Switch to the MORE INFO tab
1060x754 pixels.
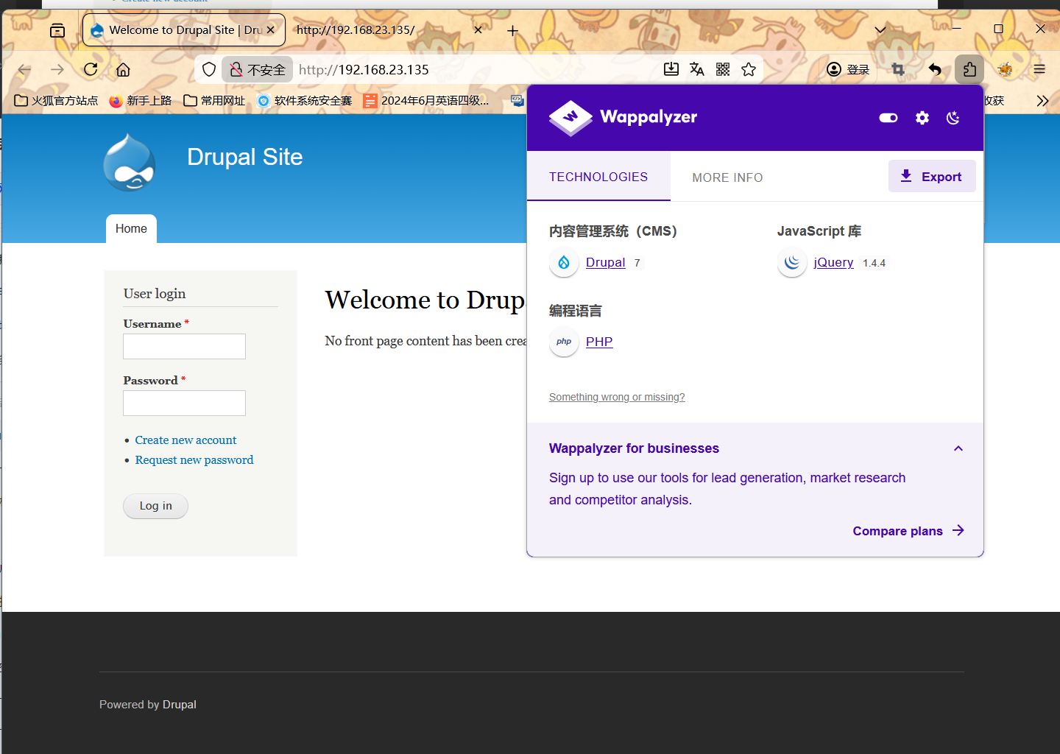click(x=727, y=177)
